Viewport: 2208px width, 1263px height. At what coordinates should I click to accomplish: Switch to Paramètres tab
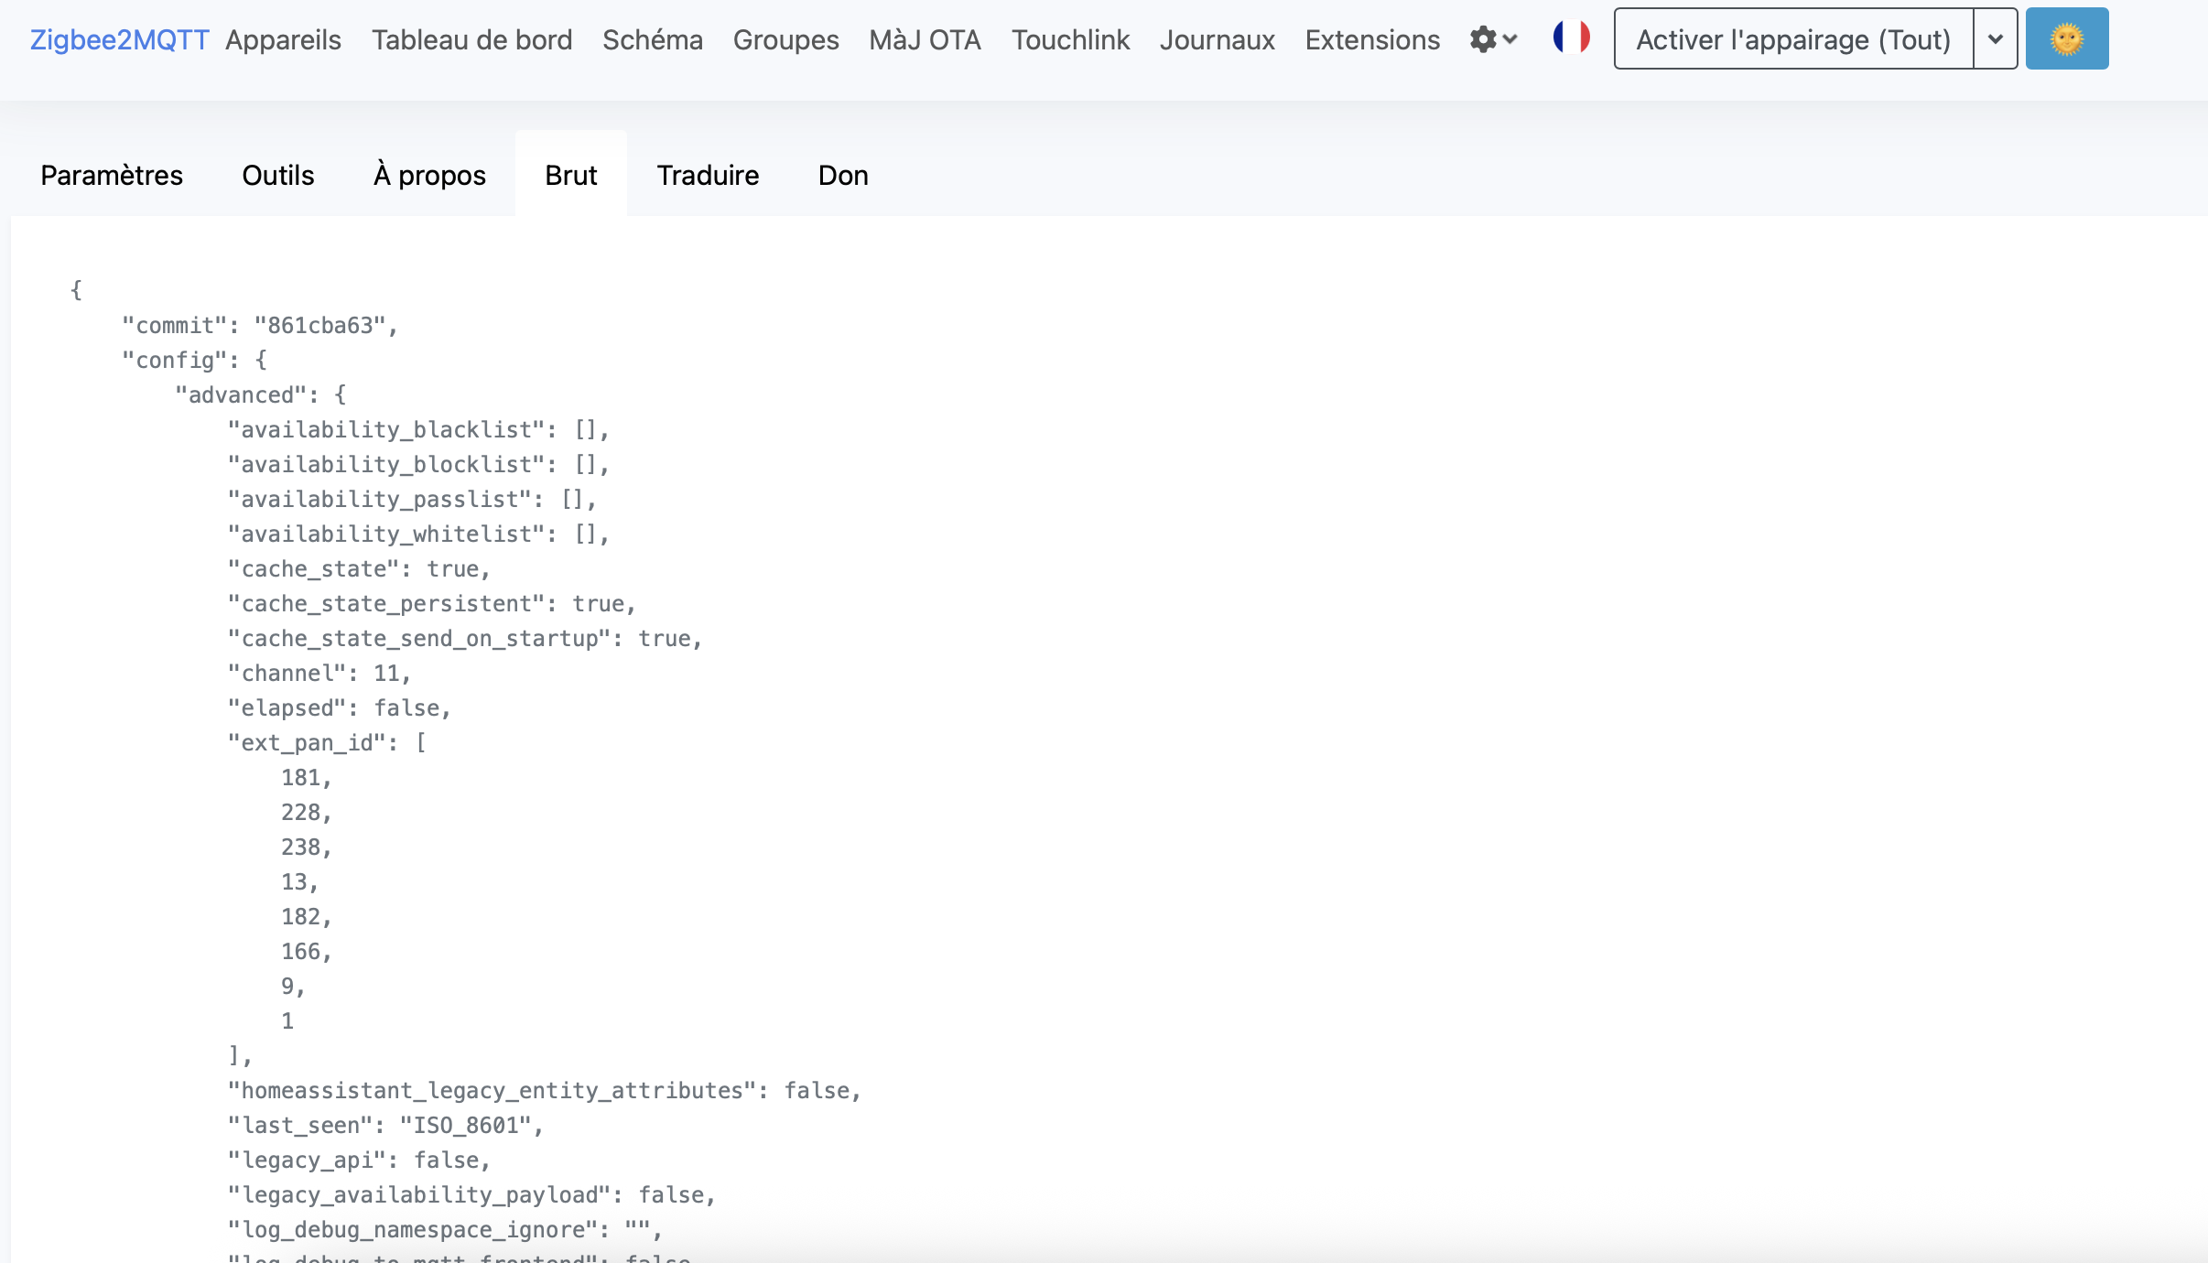point(112,175)
